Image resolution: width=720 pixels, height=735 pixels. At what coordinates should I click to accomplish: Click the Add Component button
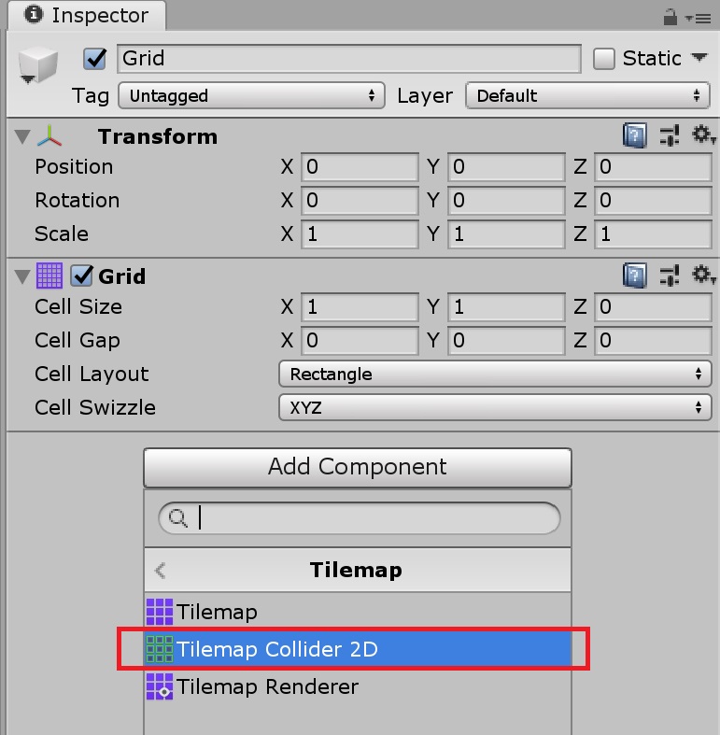click(x=358, y=467)
